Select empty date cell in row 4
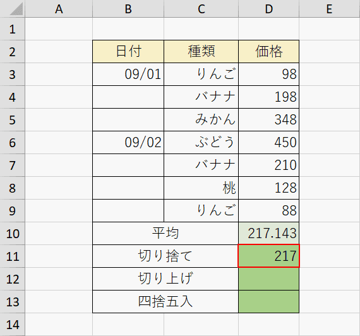Viewport: 360px width, 336px height. 128,97
